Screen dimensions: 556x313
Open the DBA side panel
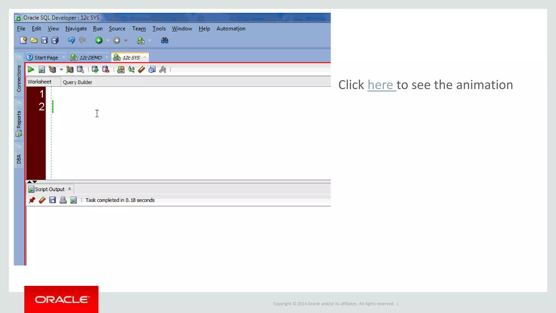click(19, 159)
